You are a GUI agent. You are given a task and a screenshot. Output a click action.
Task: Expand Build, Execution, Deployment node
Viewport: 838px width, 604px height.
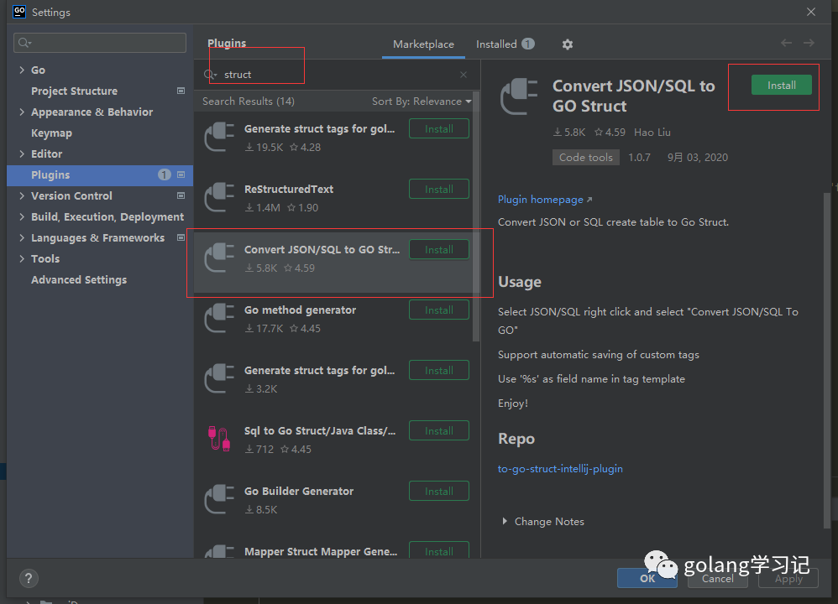[21, 216]
